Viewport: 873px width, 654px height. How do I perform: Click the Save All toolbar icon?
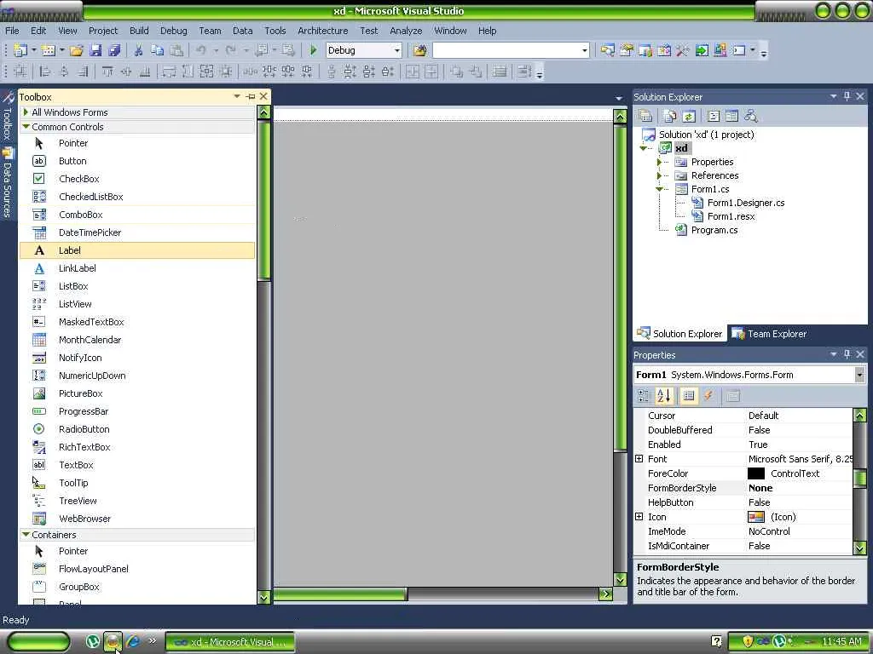click(114, 50)
